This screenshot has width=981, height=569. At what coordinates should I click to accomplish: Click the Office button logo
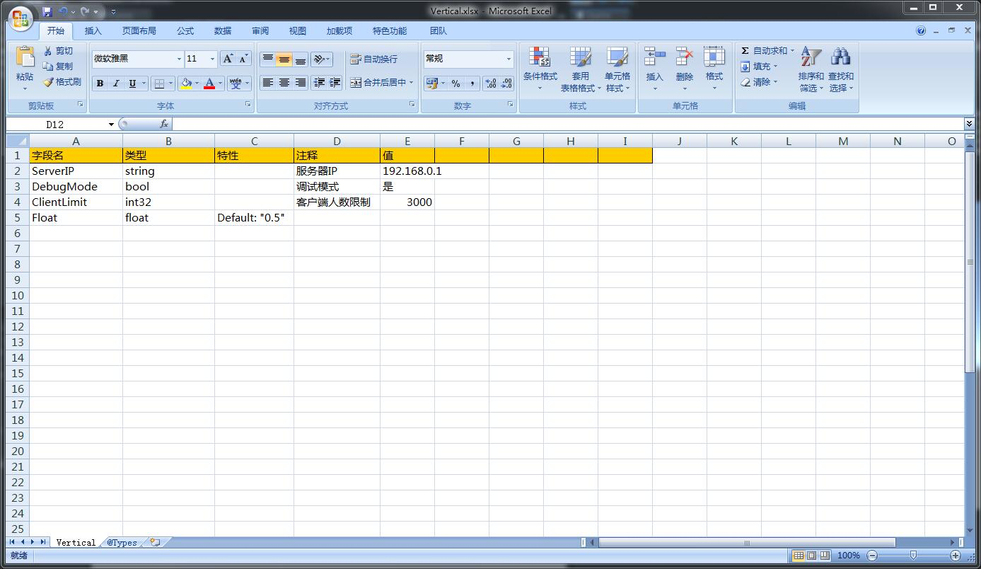pos(21,18)
